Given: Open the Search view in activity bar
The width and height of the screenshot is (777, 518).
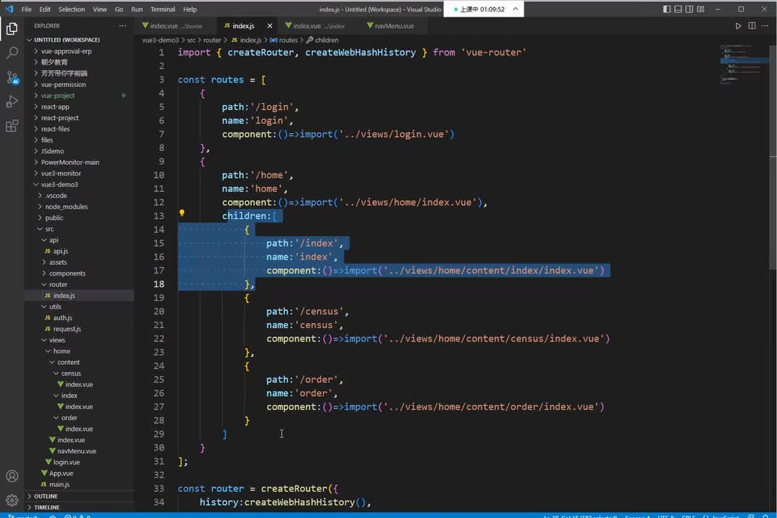Looking at the screenshot, I should point(12,53).
